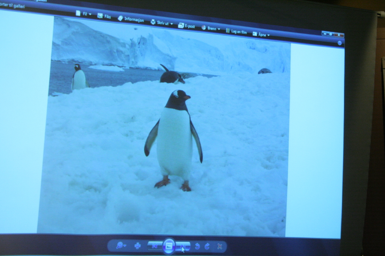Minimize the Photo Gallery window
Image resolution: width=385 pixels, height=256 pixels.
point(325,34)
